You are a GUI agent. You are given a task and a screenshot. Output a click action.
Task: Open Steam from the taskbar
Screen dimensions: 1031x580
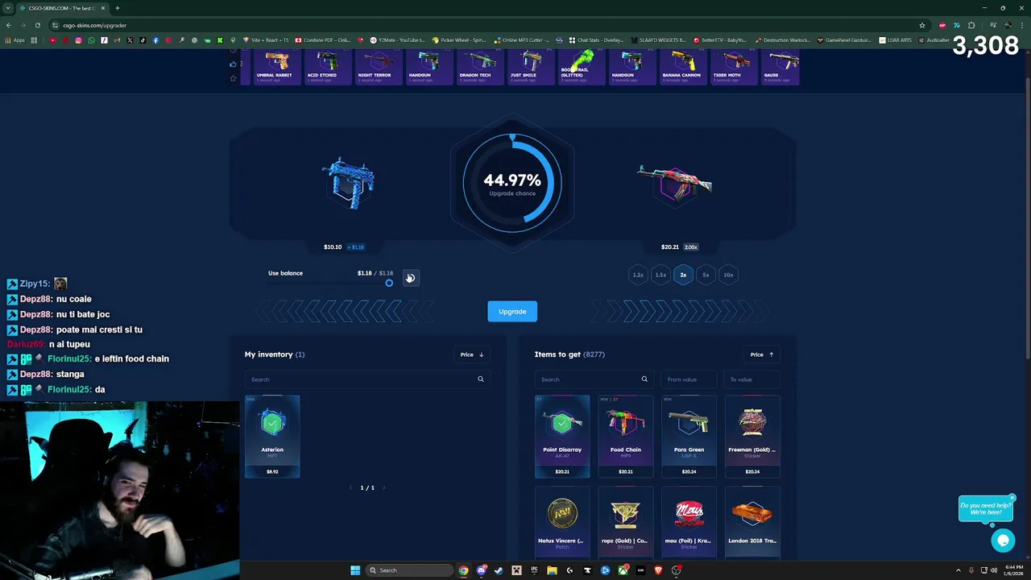click(499, 570)
